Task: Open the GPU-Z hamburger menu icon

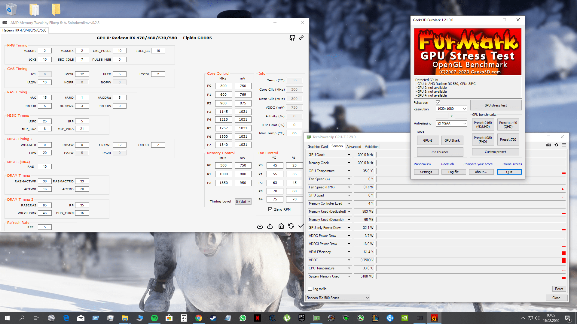Action: click(564, 145)
